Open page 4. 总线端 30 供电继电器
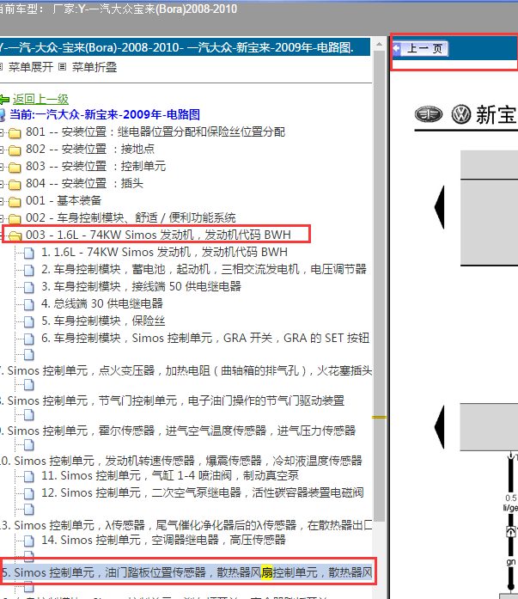The height and width of the screenshot is (599, 518). (x=102, y=303)
